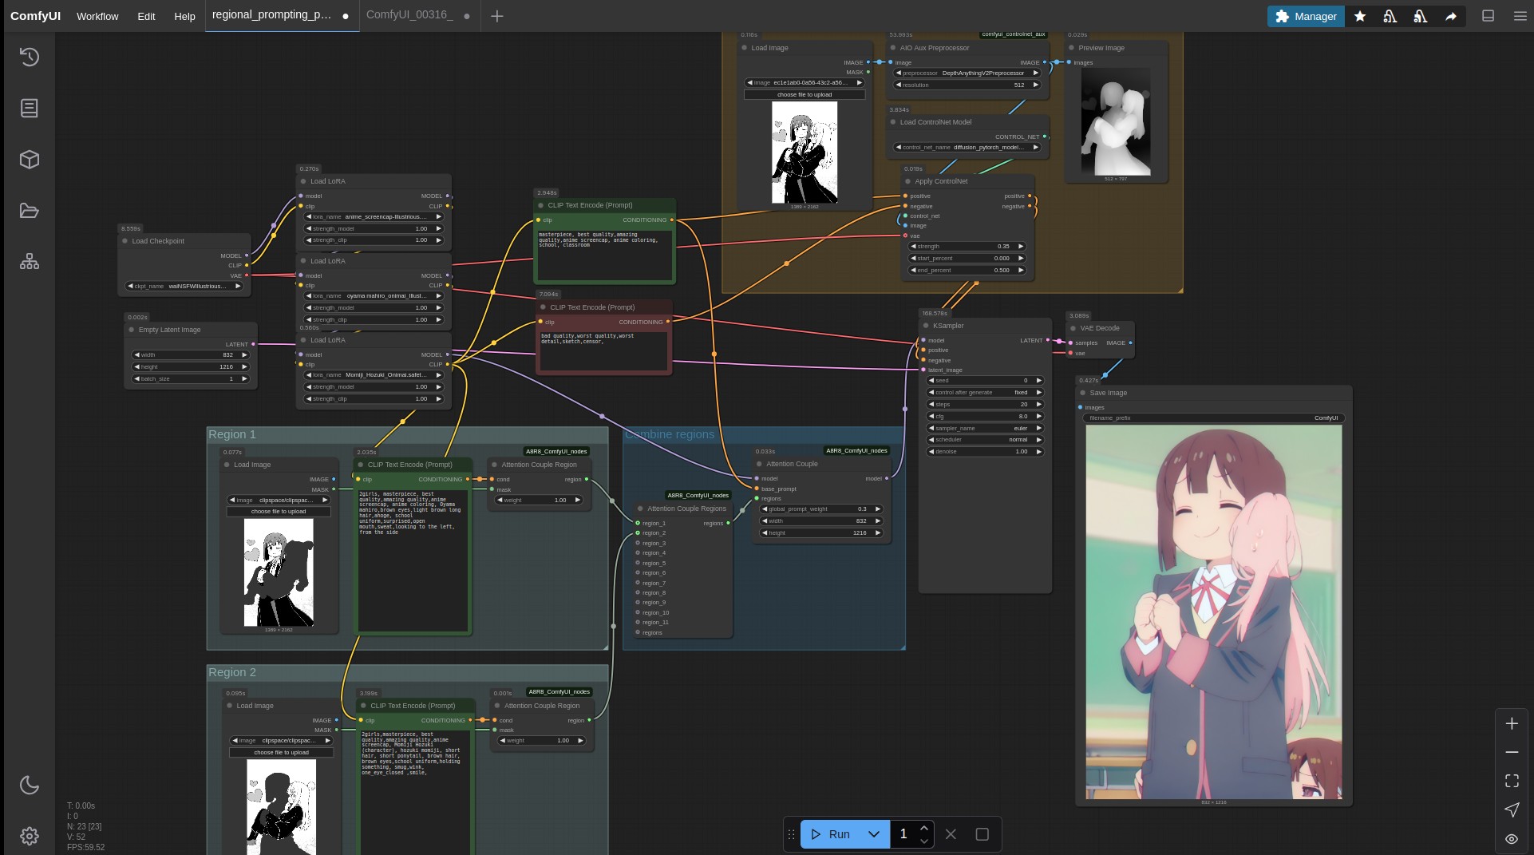The image size is (1534, 855).
Task: Click choose file to upload in Region 2
Action: 281,753
